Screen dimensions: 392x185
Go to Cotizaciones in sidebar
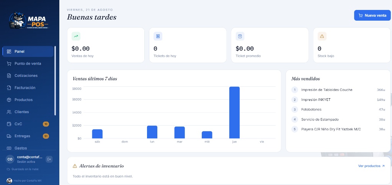click(x=28, y=76)
